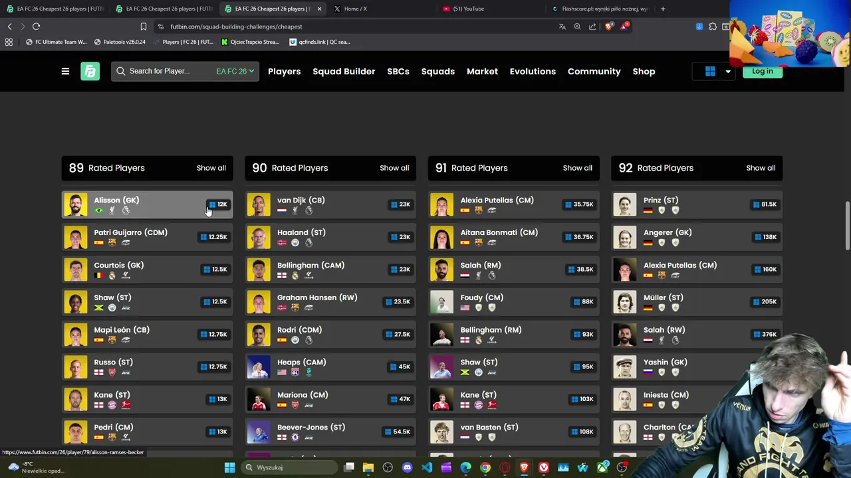Click the platform selector icon

coord(710,71)
